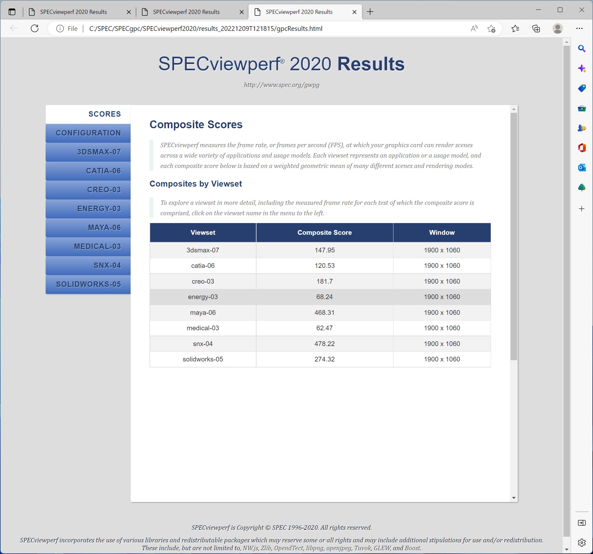Screen dimensions: 593x554
Task: Open the tab actions menu icon
Action: pyautogui.click(x=12, y=12)
